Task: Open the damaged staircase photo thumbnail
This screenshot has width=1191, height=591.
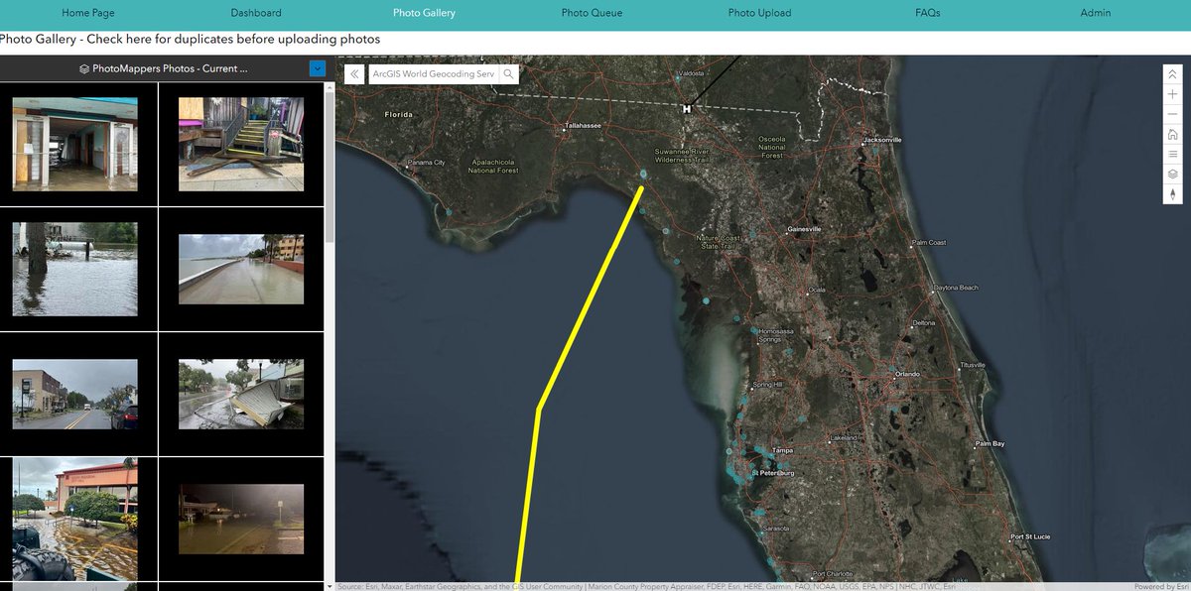Action: point(241,144)
